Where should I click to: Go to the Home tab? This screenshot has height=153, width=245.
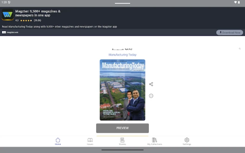pyautogui.click(x=58, y=141)
